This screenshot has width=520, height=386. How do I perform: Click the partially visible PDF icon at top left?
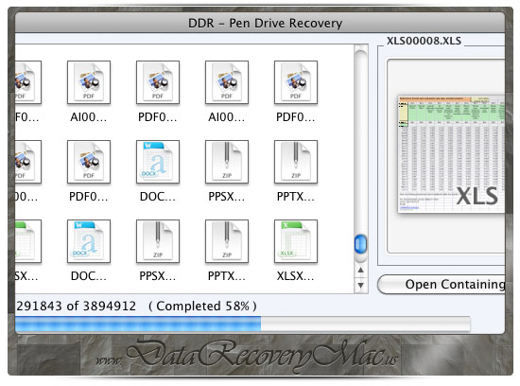pos(28,82)
